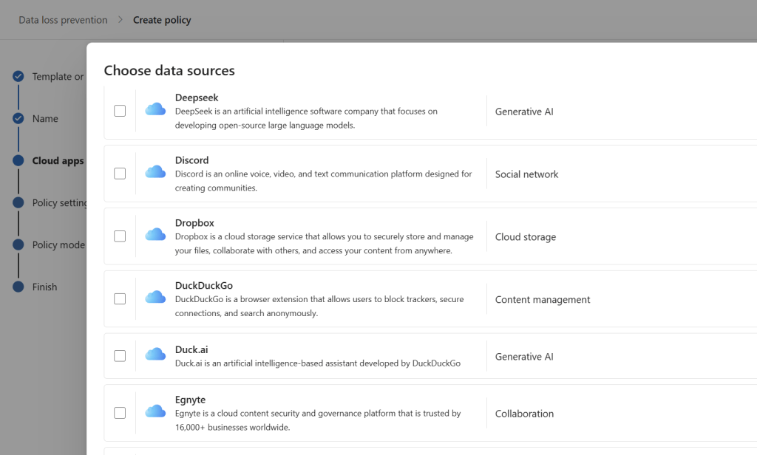Viewport: 757px width, 455px height.
Task: Mark the Duck.ai checkbox
Action: [x=120, y=356]
